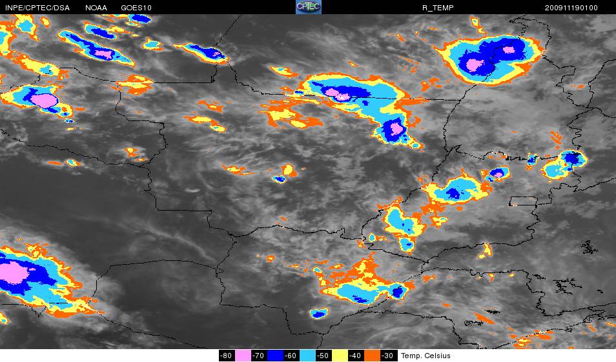The image size is (616, 362).
Task: Click the orange legend color swatch
Action: pyautogui.click(x=372, y=356)
